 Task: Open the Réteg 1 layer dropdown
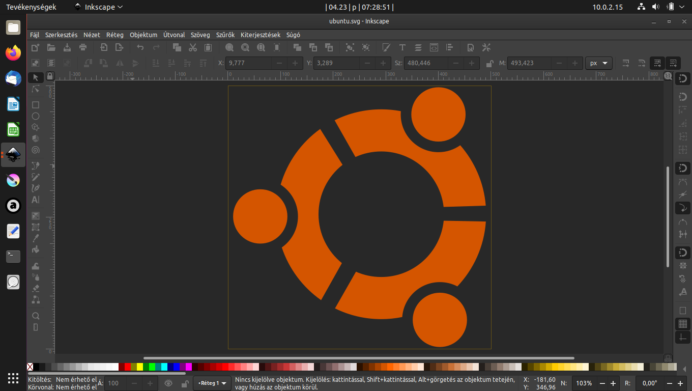click(212, 383)
